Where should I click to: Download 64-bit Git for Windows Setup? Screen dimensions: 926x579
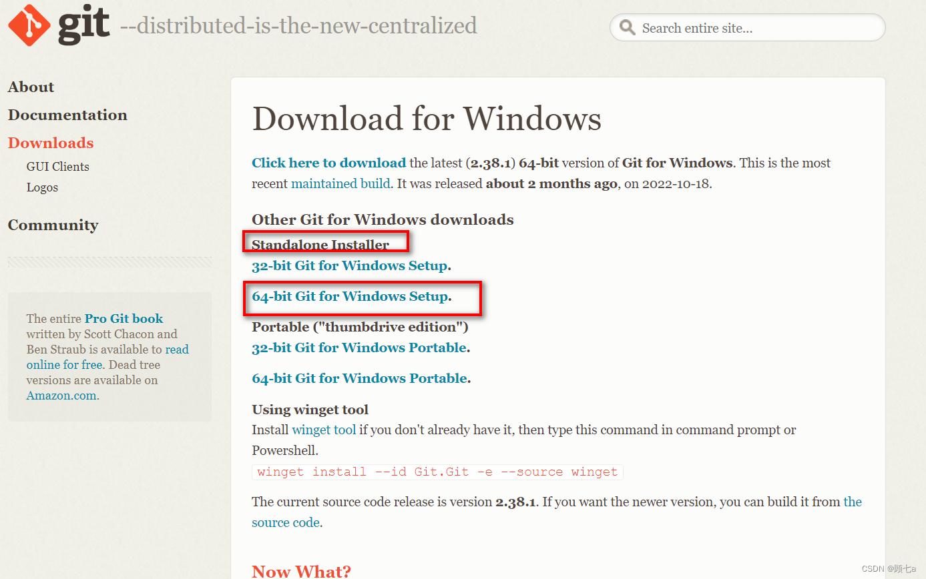(349, 296)
